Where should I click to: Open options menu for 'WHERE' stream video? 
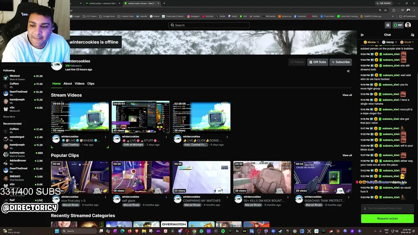click(105, 137)
